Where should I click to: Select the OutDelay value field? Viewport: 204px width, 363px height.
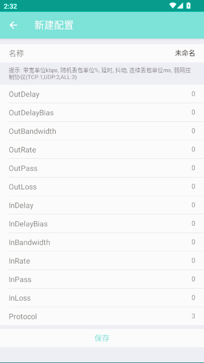coord(193,94)
